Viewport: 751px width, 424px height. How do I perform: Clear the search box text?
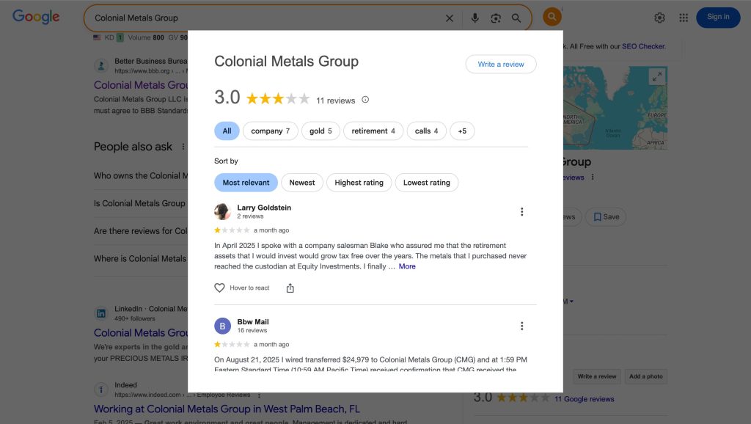pyautogui.click(x=450, y=18)
